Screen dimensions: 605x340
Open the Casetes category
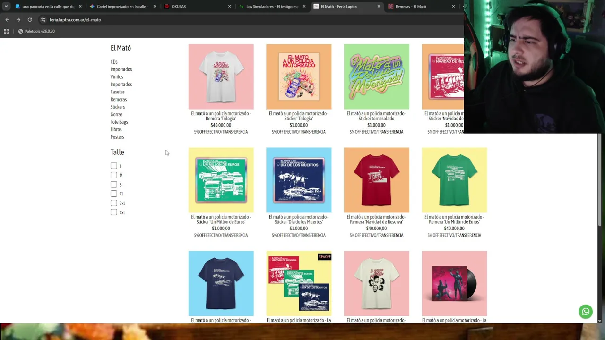[118, 92]
